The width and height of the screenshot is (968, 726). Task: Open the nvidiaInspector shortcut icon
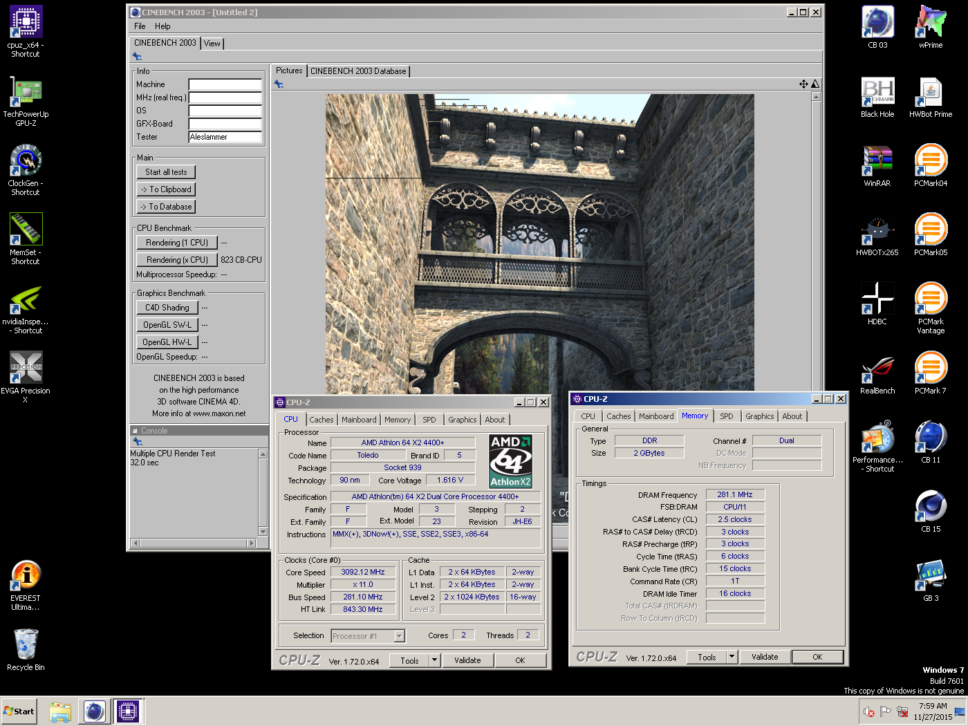(x=26, y=309)
